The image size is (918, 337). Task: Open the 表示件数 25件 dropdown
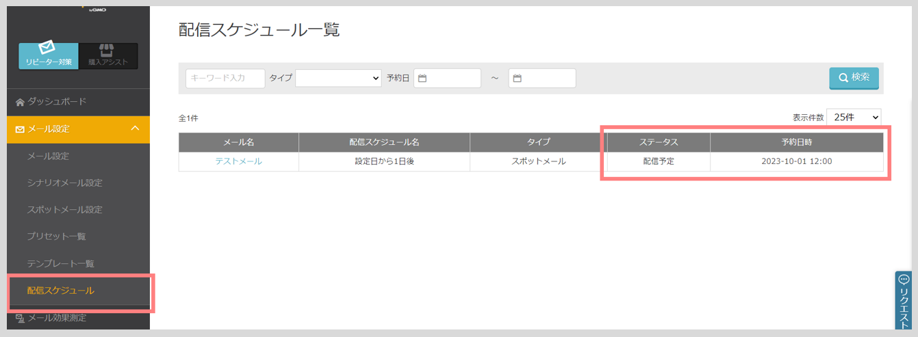point(853,118)
